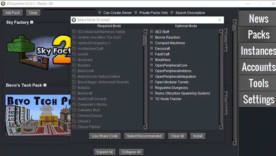This screenshot has width=276, height=156.
Task: Enable Open Modular Turrets mod
Action: coord(151,82)
